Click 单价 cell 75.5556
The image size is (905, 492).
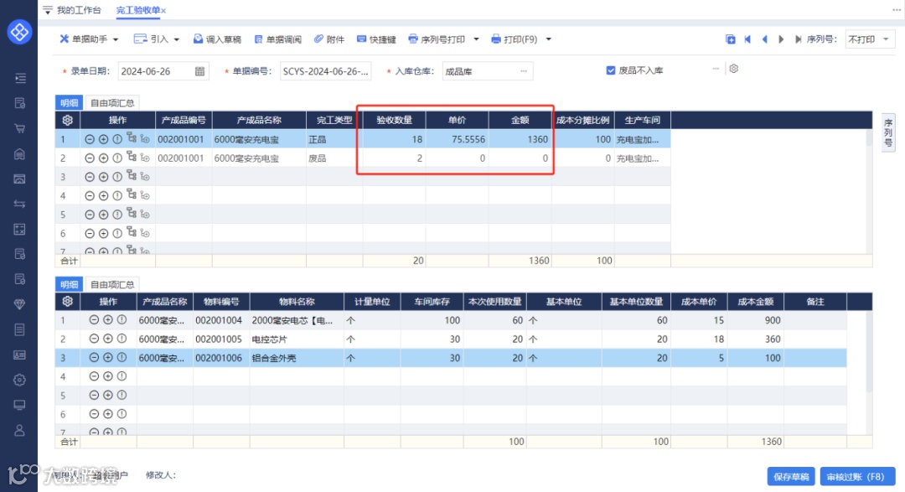458,139
